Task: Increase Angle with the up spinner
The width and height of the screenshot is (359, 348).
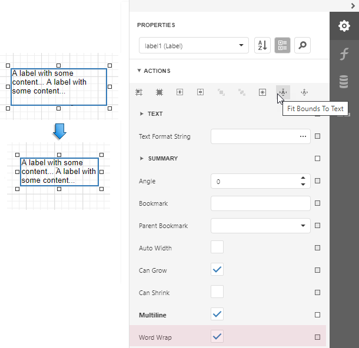Action: [x=303, y=178]
